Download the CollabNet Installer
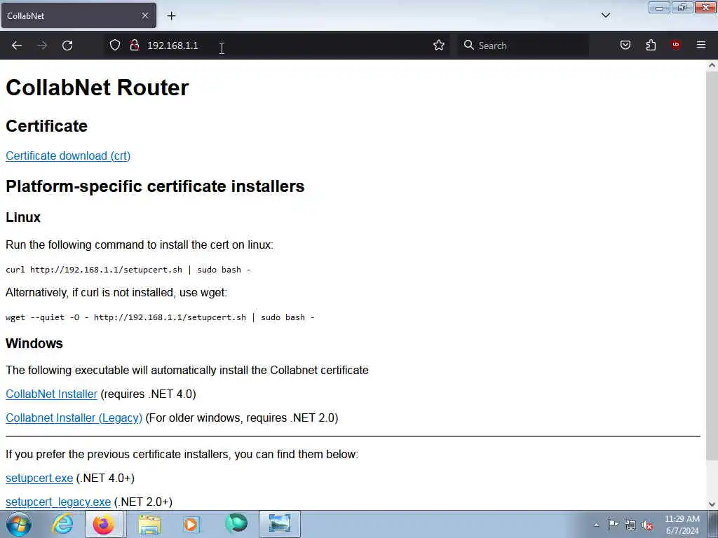 pos(51,394)
